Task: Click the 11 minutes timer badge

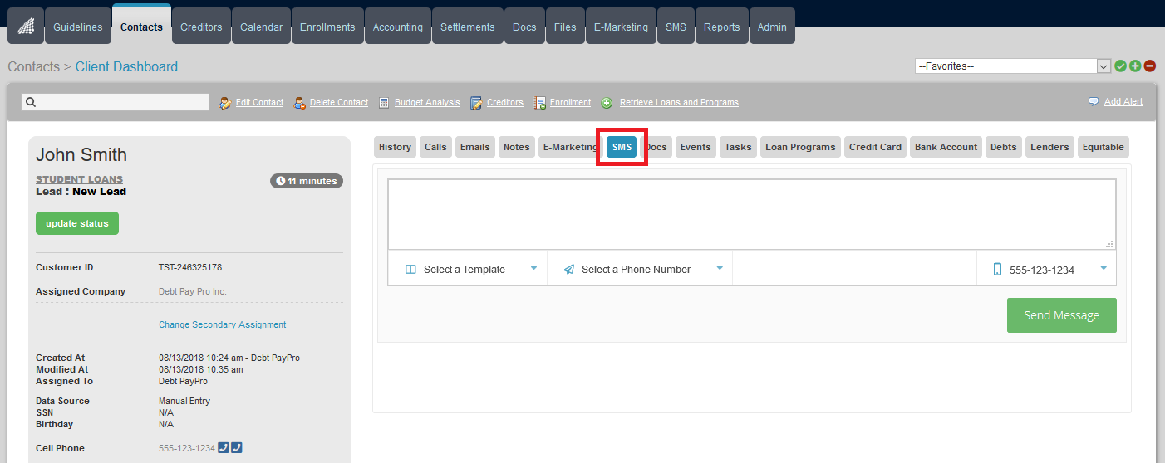Action: pyautogui.click(x=307, y=181)
